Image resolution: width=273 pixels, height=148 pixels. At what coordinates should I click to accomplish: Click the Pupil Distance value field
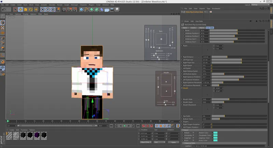(x=206, y=57)
